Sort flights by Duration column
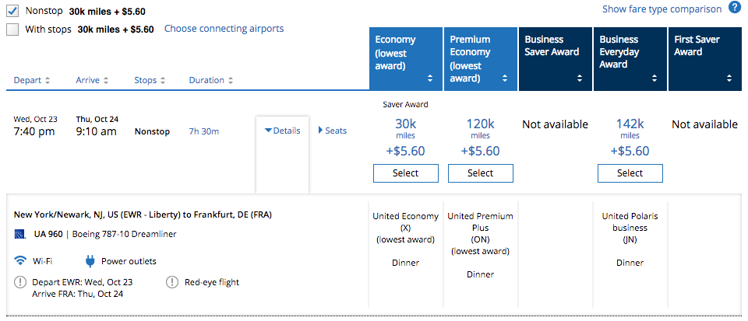This screenshot has height=321, width=748. pyautogui.click(x=210, y=80)
